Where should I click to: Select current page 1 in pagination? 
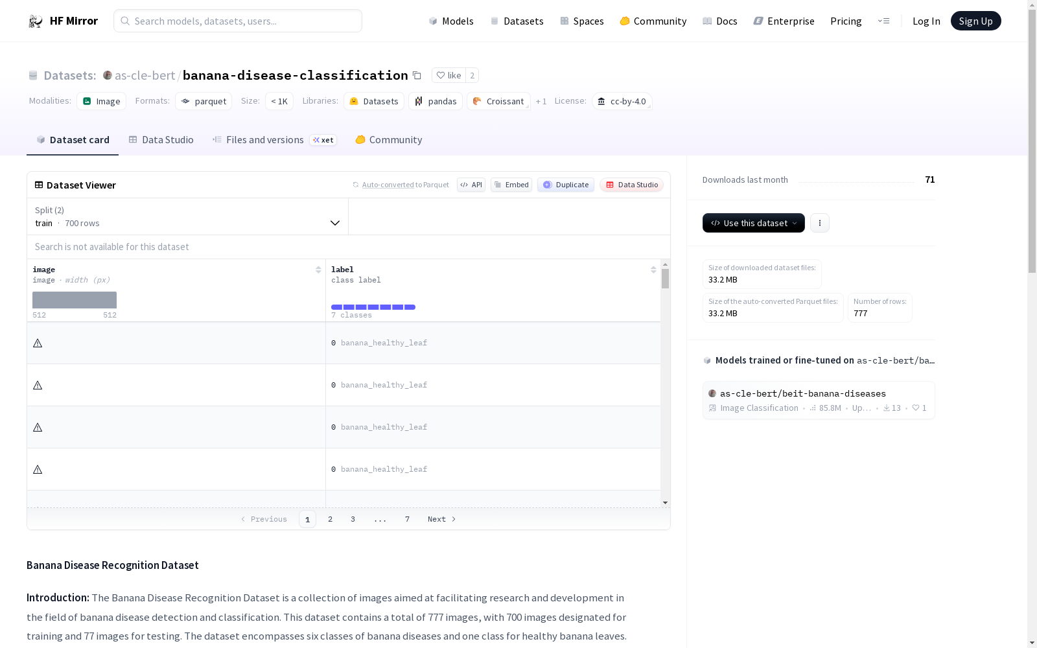point(307,519)
